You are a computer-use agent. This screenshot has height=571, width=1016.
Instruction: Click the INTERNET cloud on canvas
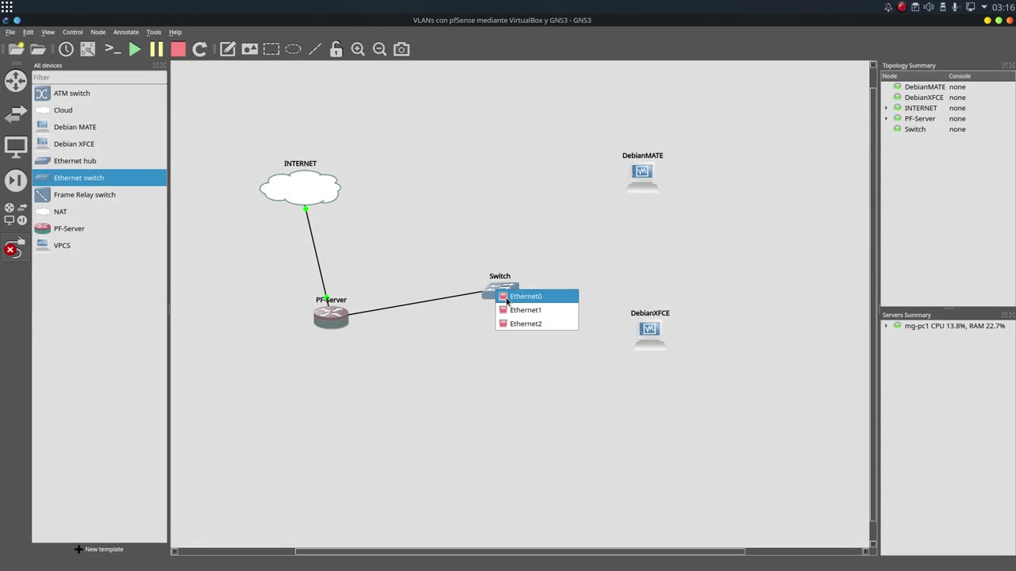point(300,189)
